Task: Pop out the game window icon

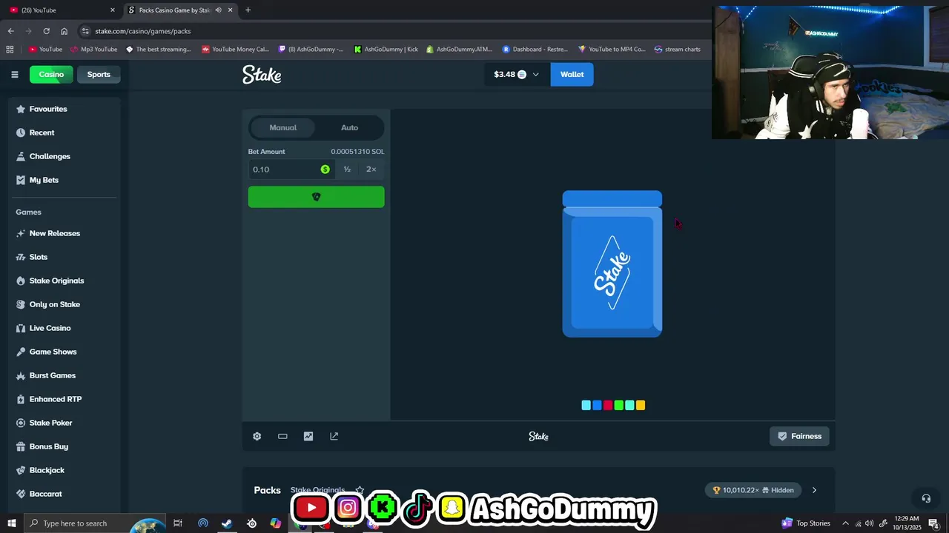Action: point(334,436)
